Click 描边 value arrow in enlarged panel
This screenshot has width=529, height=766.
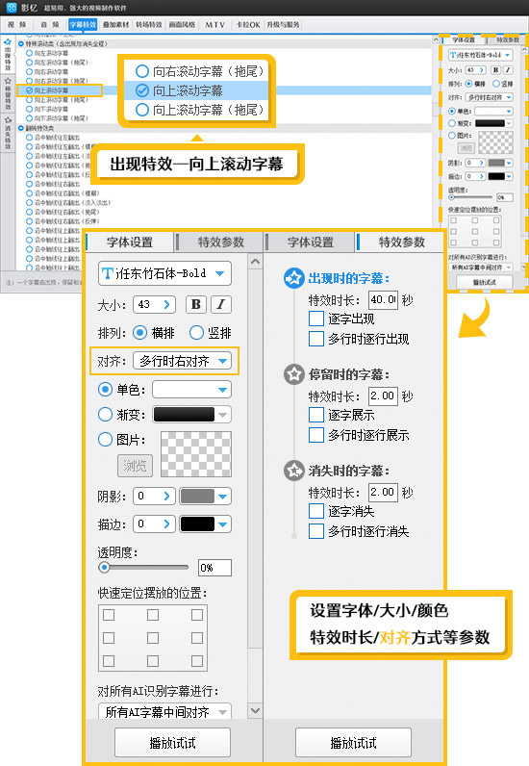point(167,523)
